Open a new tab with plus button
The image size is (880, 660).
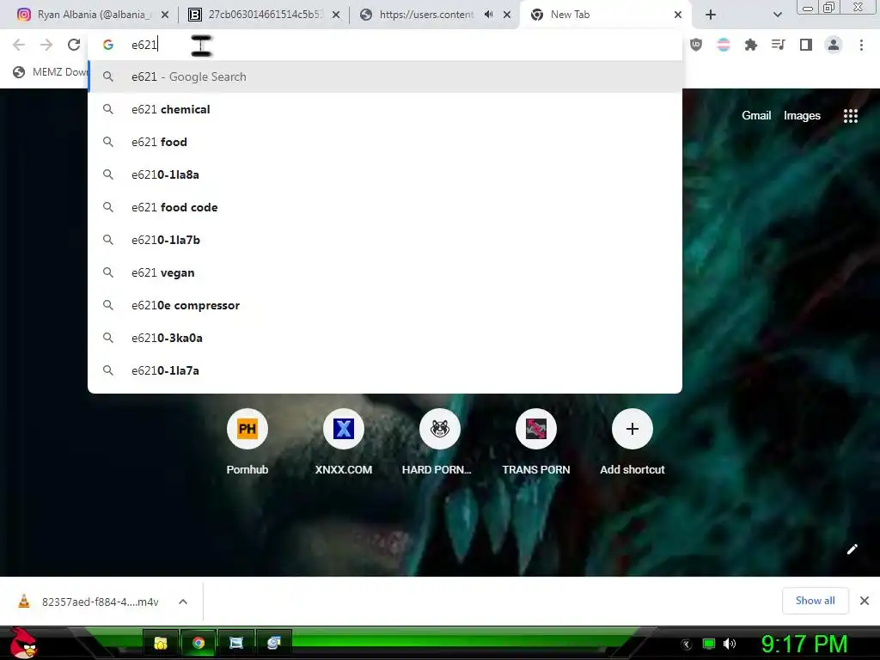tap(711, 15)
